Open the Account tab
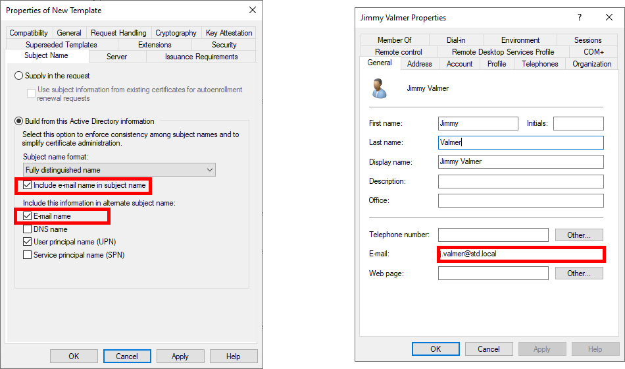Image resolution: width=625 pixels, height=369 pixels. pos(460,64)
